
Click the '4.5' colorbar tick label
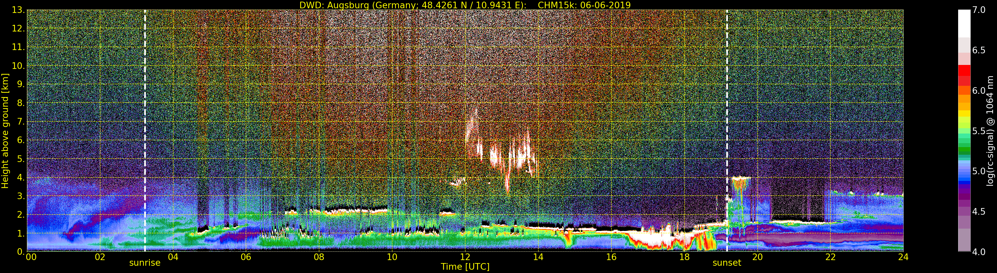[979, 212]
